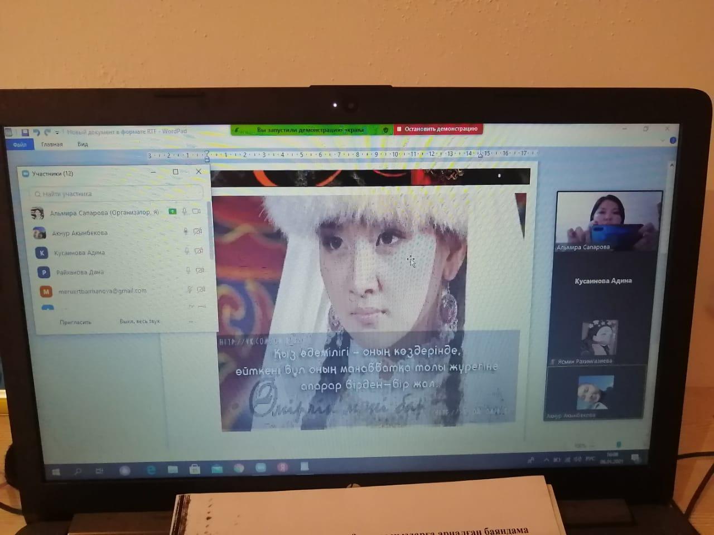This screenshot has height=535, width=714.
Task: Toggle Райханова Дана's camera icon
Action: tap(201, 271)
